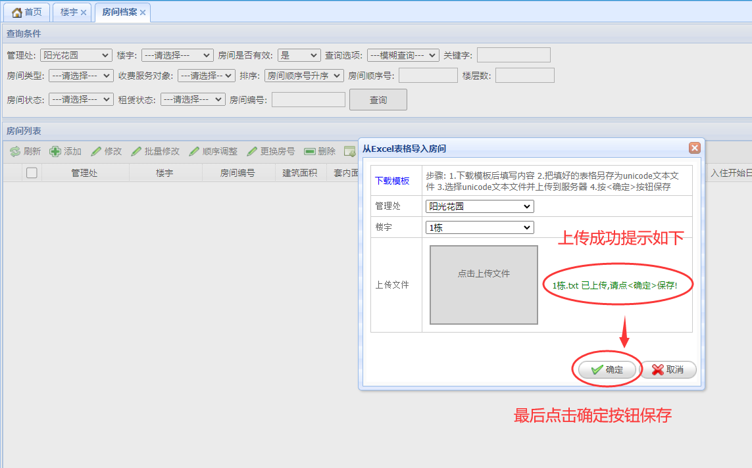Click the 确定 confirm button

click(x=607, y=370)
